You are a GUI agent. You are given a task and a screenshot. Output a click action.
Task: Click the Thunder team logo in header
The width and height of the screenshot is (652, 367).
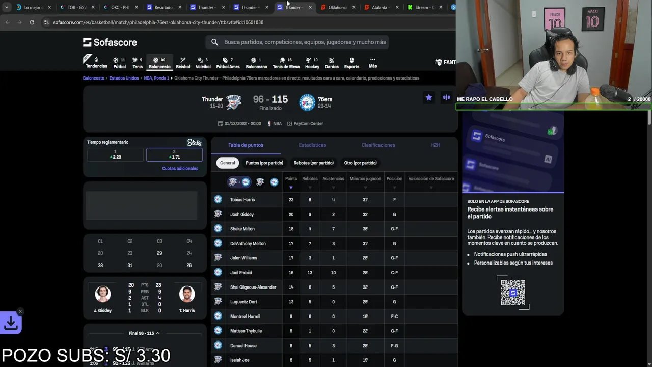pos(234,102)
